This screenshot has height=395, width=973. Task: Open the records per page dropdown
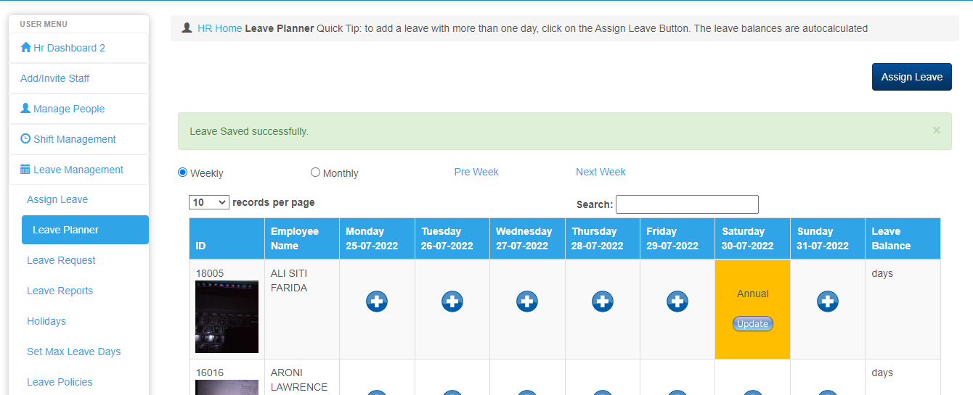[209, 202]
